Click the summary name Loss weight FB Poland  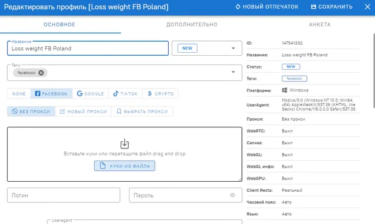[x=305, y=55]
